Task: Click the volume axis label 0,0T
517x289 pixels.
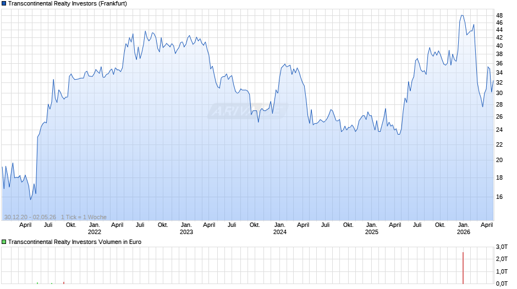Action: click(x=502, y=284)
